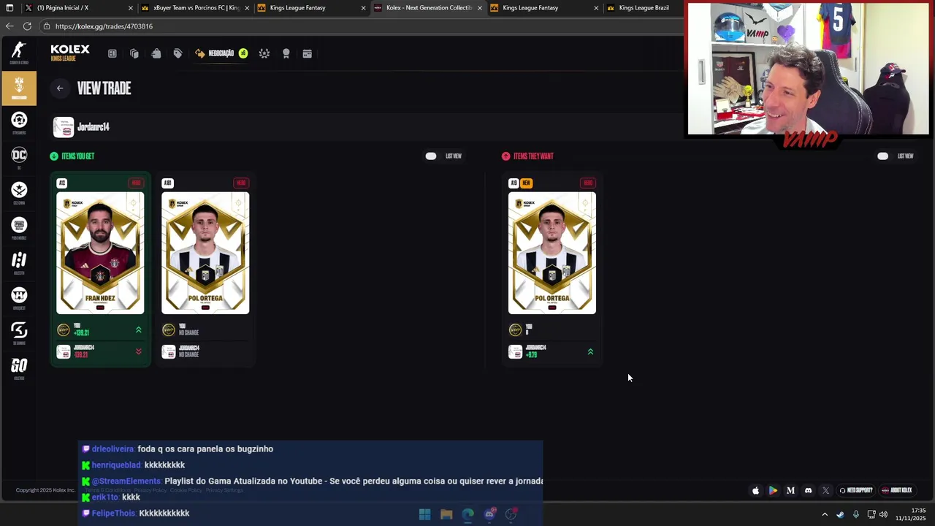Open the shop bag icon in nav
The height and width of the screenshot is (526, 935).
pos(156,53)
